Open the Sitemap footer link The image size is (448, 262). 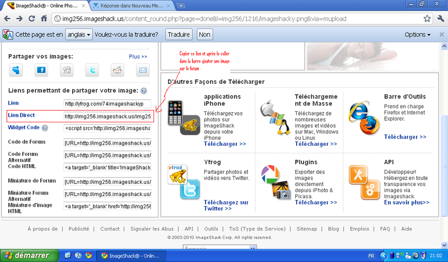pos(306,229)
